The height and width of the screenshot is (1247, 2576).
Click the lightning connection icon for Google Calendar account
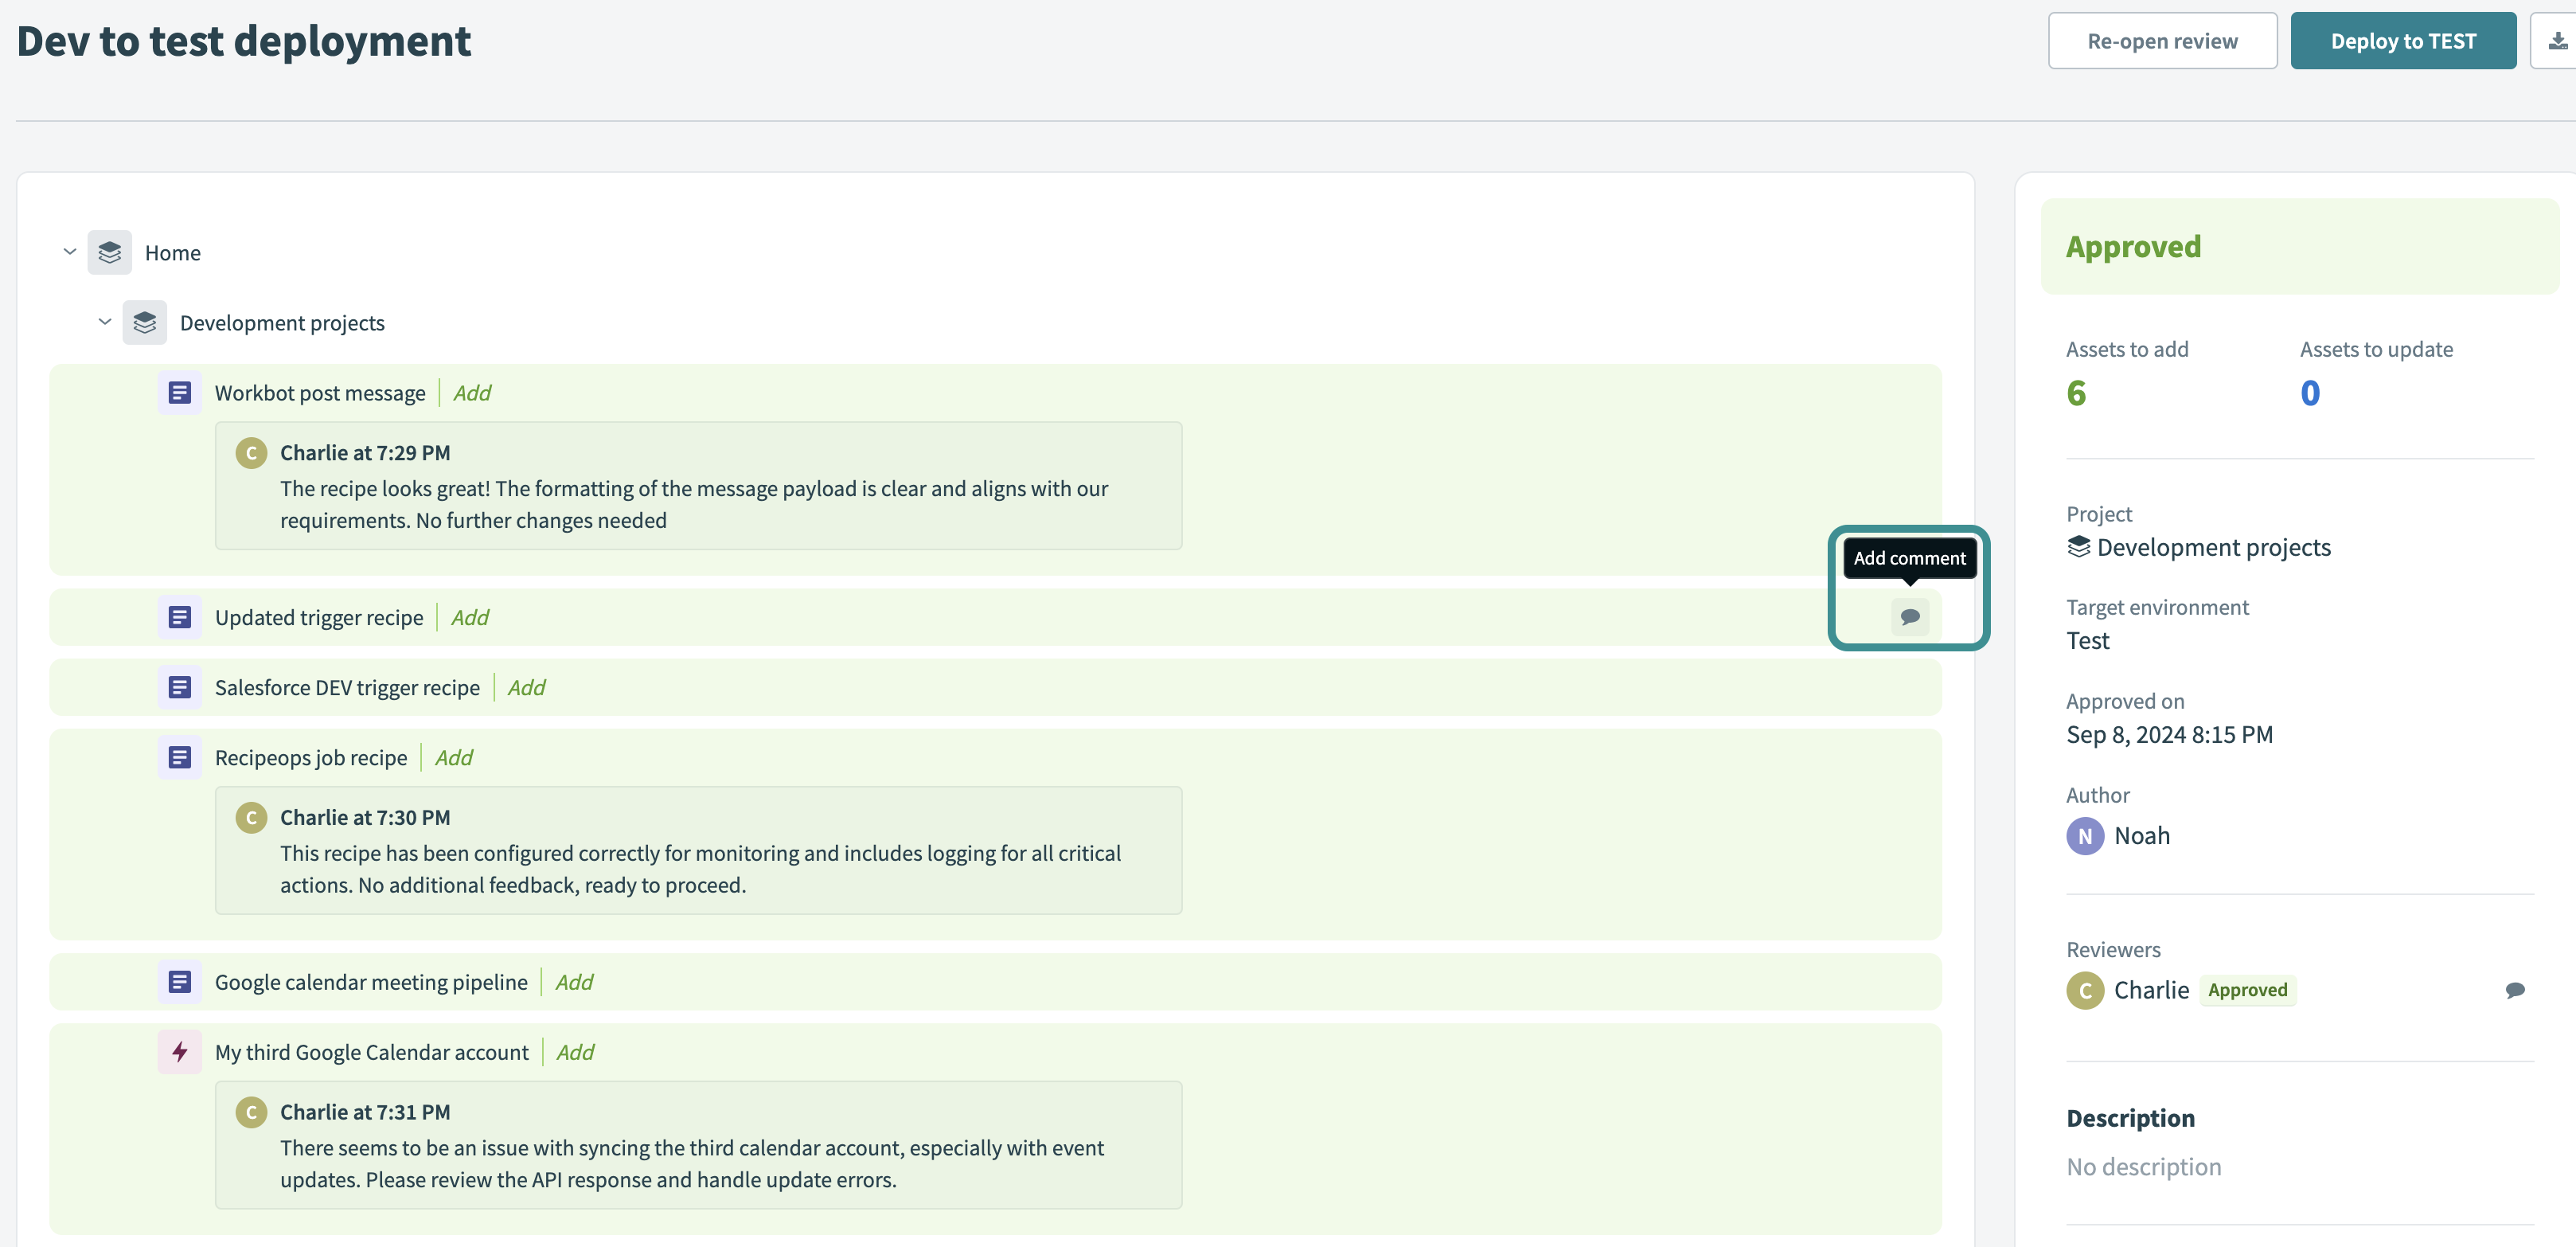click(180, 1052)
